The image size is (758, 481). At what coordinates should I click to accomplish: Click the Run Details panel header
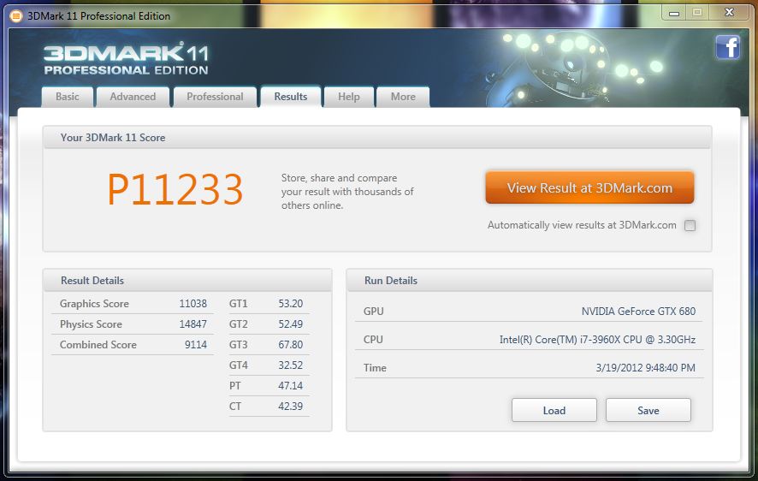530,281
